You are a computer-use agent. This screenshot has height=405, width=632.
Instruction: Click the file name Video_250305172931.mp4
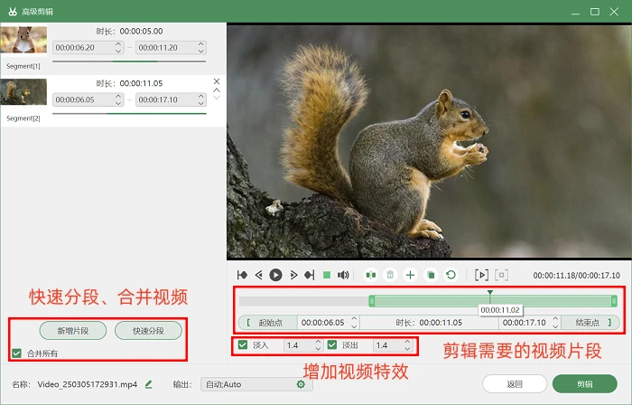tap(87, 384)
